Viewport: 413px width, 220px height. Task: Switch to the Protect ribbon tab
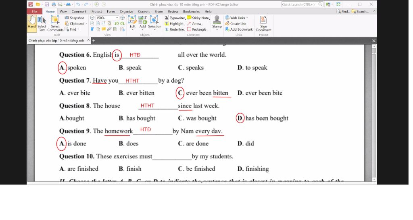pos(96,12)
